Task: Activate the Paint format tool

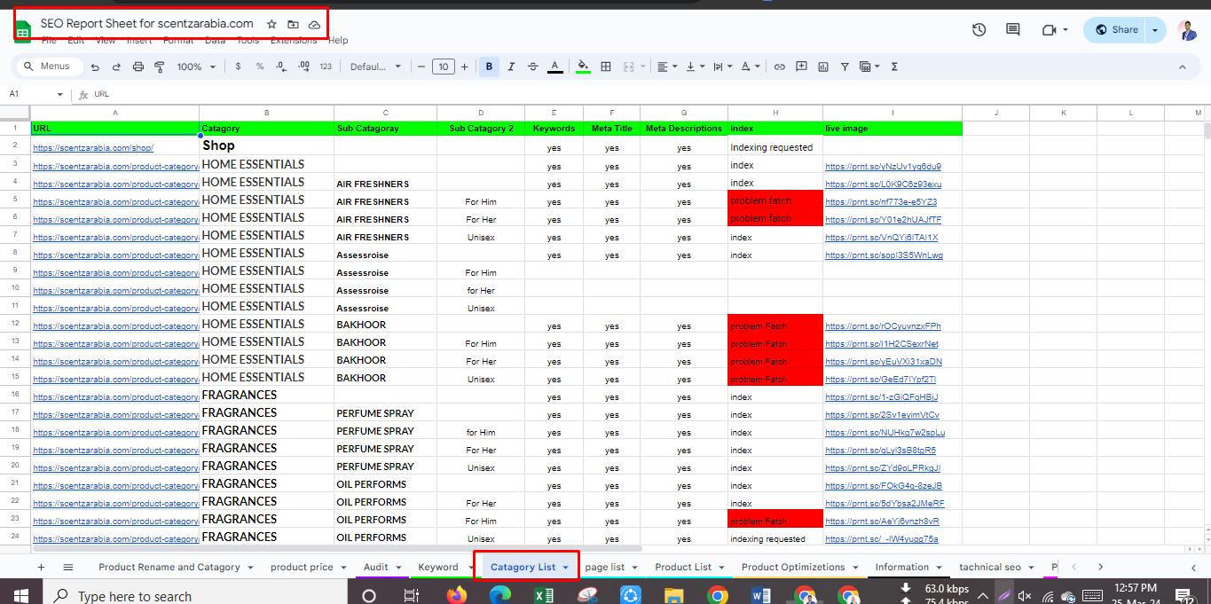Action: tap(160, 67)
